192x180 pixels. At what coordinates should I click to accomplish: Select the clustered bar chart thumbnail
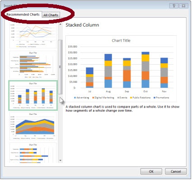pos(33,65)
